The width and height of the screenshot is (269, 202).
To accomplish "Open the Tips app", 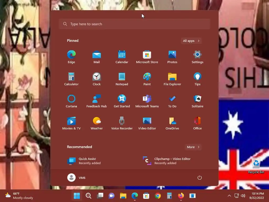I will coord(198,79).
